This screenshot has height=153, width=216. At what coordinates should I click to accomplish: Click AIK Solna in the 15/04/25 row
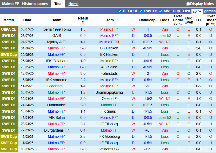(x=57, y=117)
